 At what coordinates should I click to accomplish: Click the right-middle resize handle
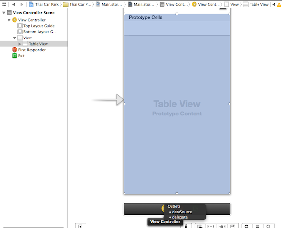pyautogui.click(x=230, y=104)
